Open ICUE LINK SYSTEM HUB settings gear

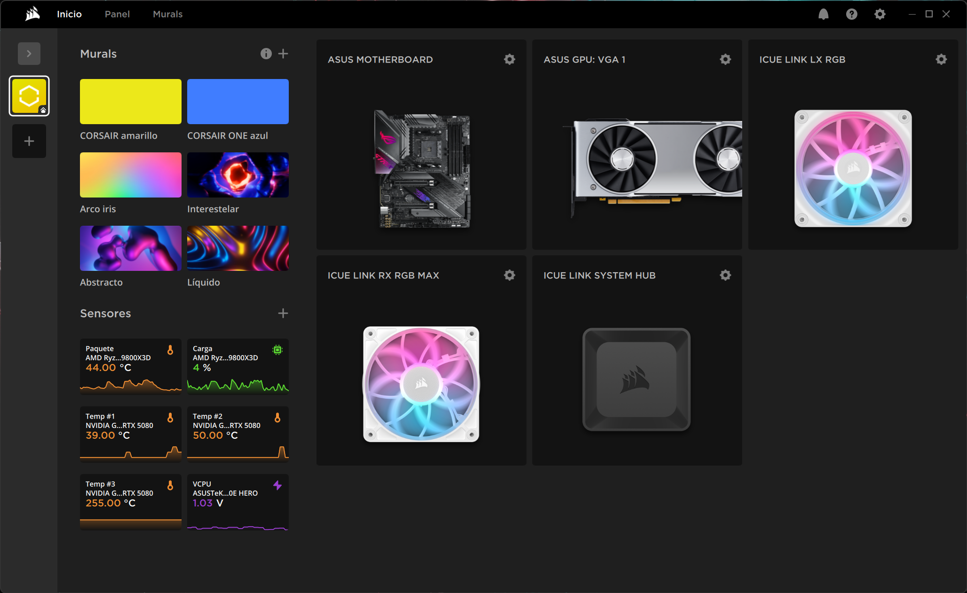point(725,275)
